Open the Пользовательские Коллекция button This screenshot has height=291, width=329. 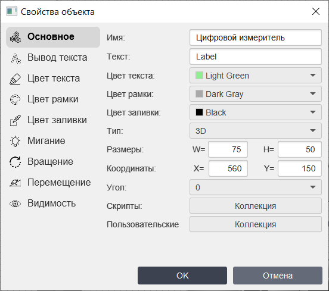[256, 224]
